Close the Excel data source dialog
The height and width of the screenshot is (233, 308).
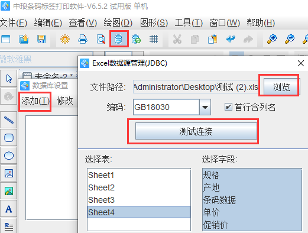301,63
